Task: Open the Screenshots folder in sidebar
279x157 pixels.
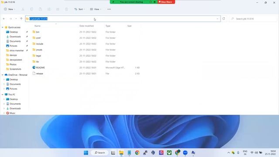Action: pyautogui.click(x=15, y=69)
